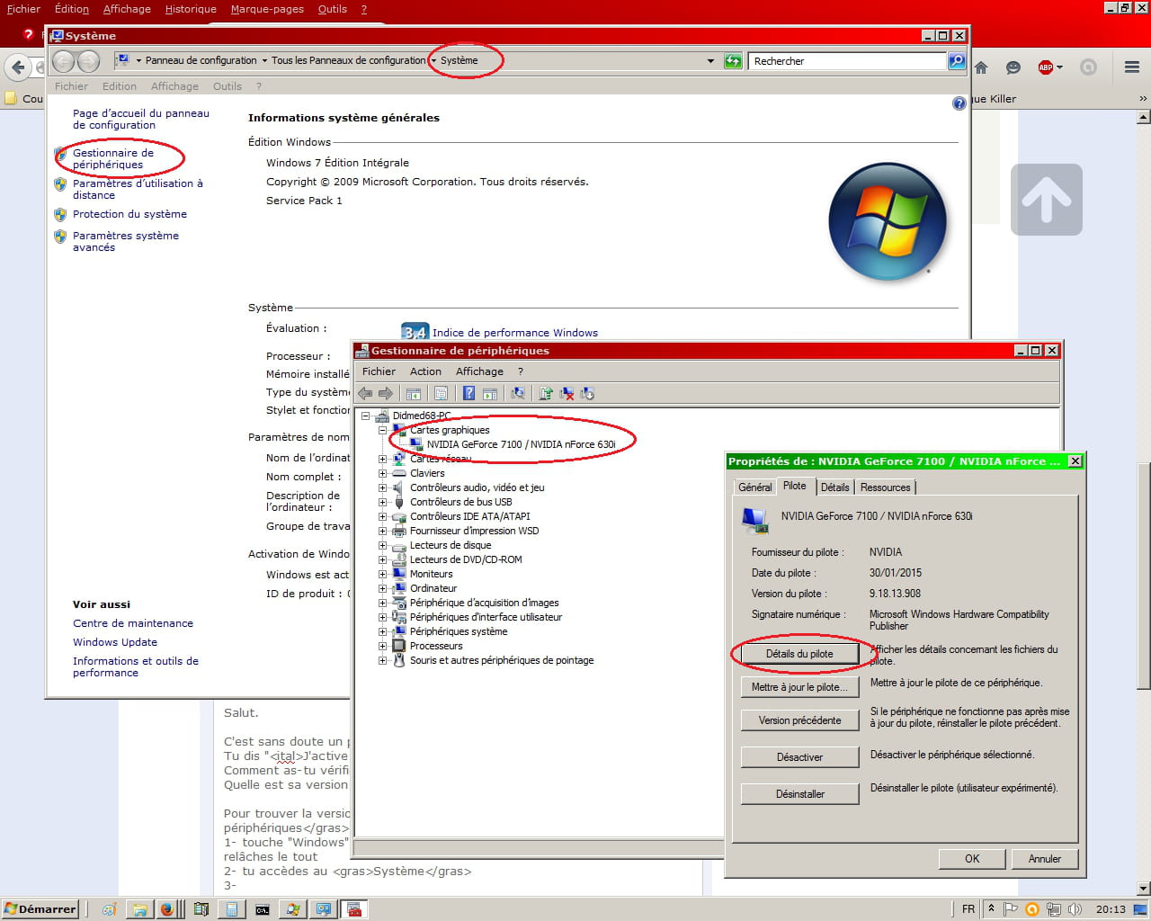Expand the Moniteurs node
The image size is (1151, 921).
382,574
